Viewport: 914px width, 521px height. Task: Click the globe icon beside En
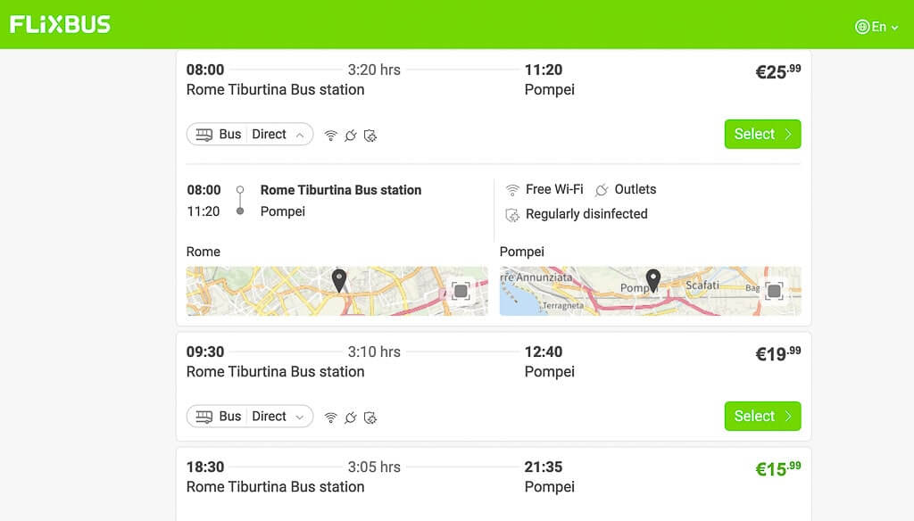tap(862, 27)
